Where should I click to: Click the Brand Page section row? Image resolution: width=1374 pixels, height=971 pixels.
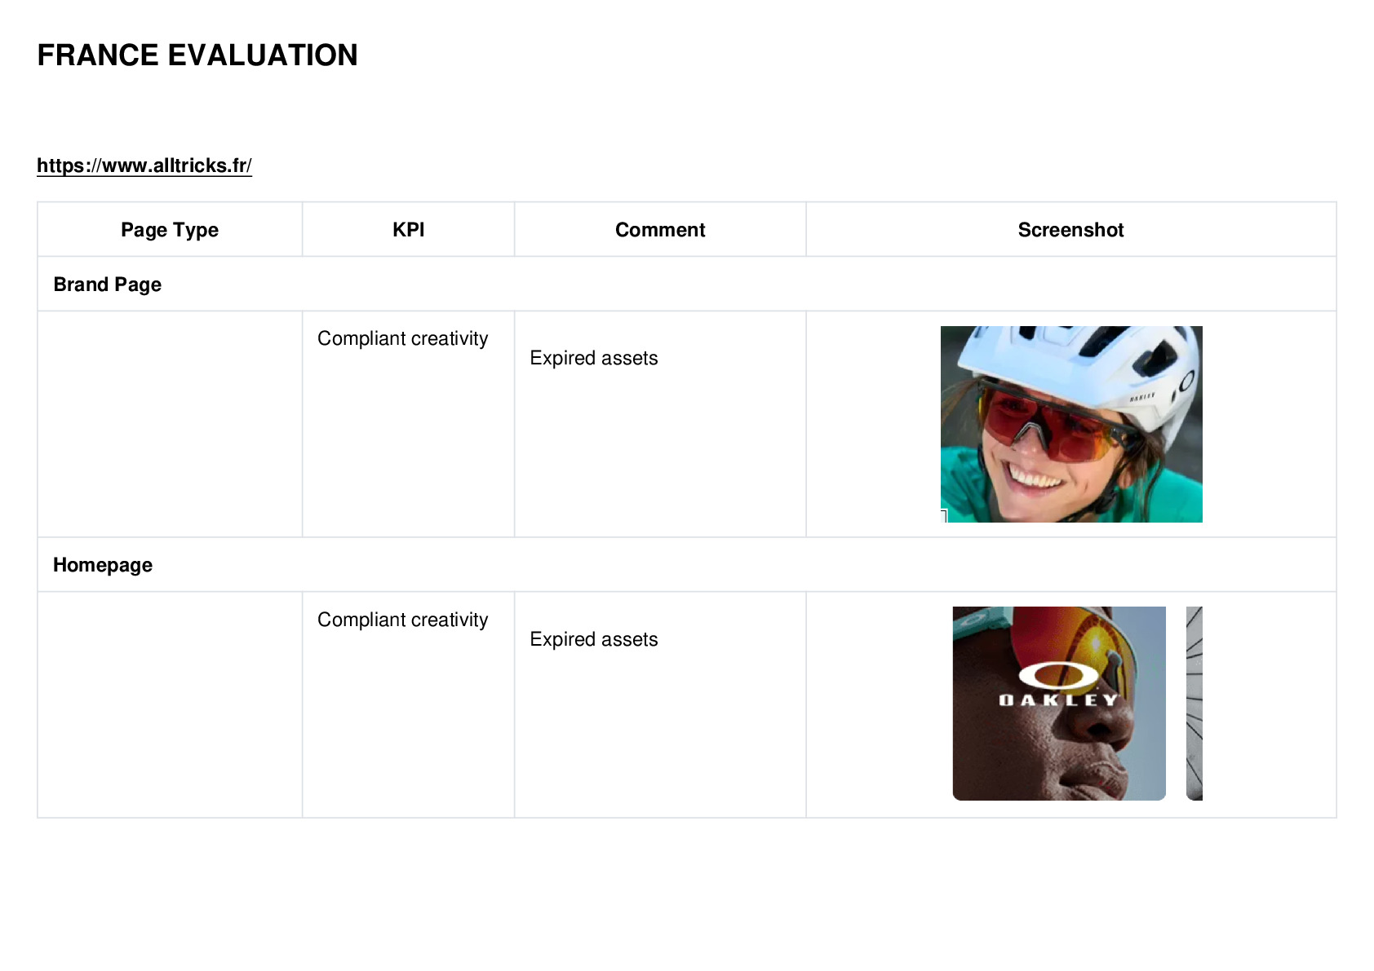tap(687, 284)
